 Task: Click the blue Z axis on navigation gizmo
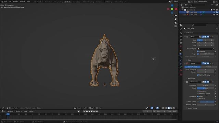click(172, 5)
